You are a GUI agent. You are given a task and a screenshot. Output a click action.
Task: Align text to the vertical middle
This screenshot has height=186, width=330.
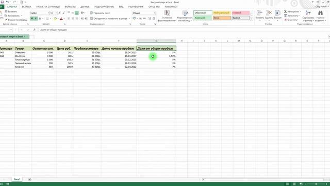(x=73, y=13)
